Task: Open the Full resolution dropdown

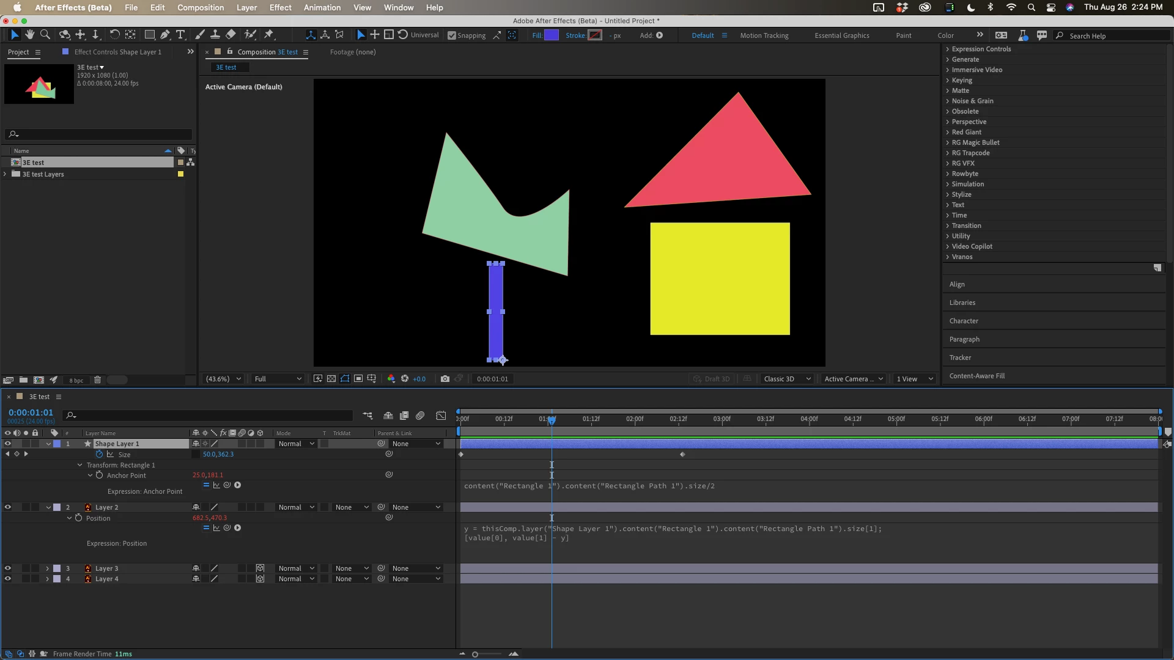Action: click(x=278, y=379)
